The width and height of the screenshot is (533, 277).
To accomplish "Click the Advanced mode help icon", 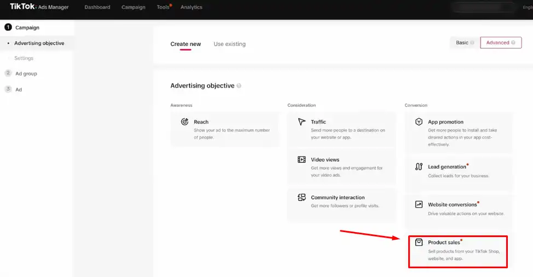I will pos(513,43).
